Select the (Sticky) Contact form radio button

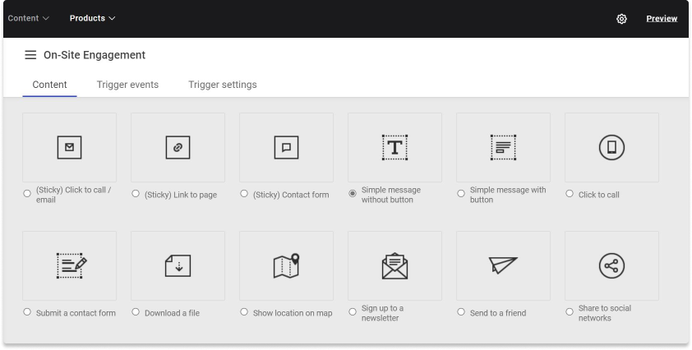(x=244, y=193)
